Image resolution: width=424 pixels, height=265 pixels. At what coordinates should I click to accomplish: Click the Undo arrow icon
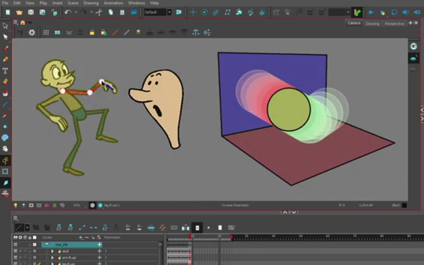(67, 12)
